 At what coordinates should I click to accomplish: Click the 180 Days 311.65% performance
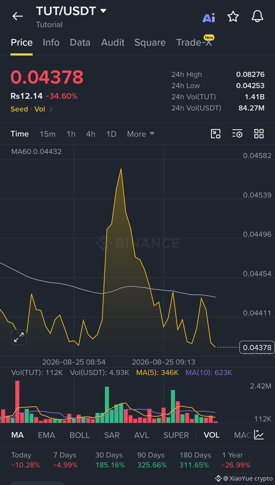pyautogui.click(x=195, y=460)
